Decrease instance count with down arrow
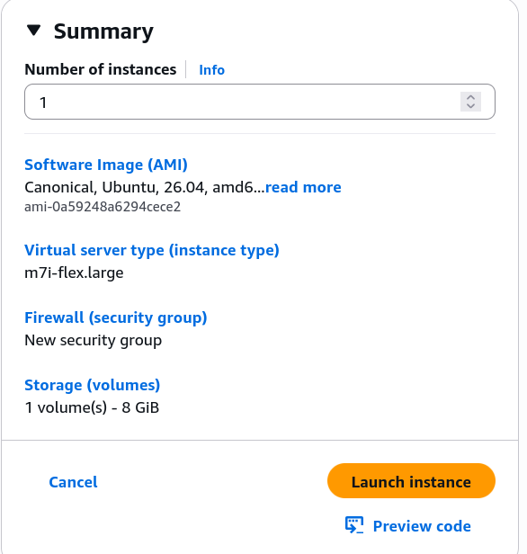 470,106
